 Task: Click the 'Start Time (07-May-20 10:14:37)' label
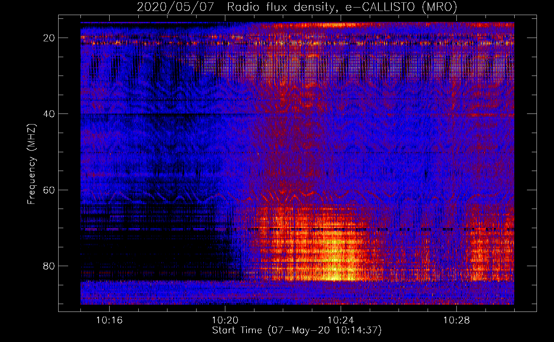(x=297, y=330)
